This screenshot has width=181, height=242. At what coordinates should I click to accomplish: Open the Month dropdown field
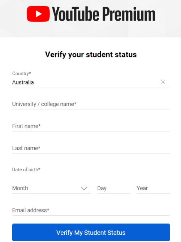(52, 188)
